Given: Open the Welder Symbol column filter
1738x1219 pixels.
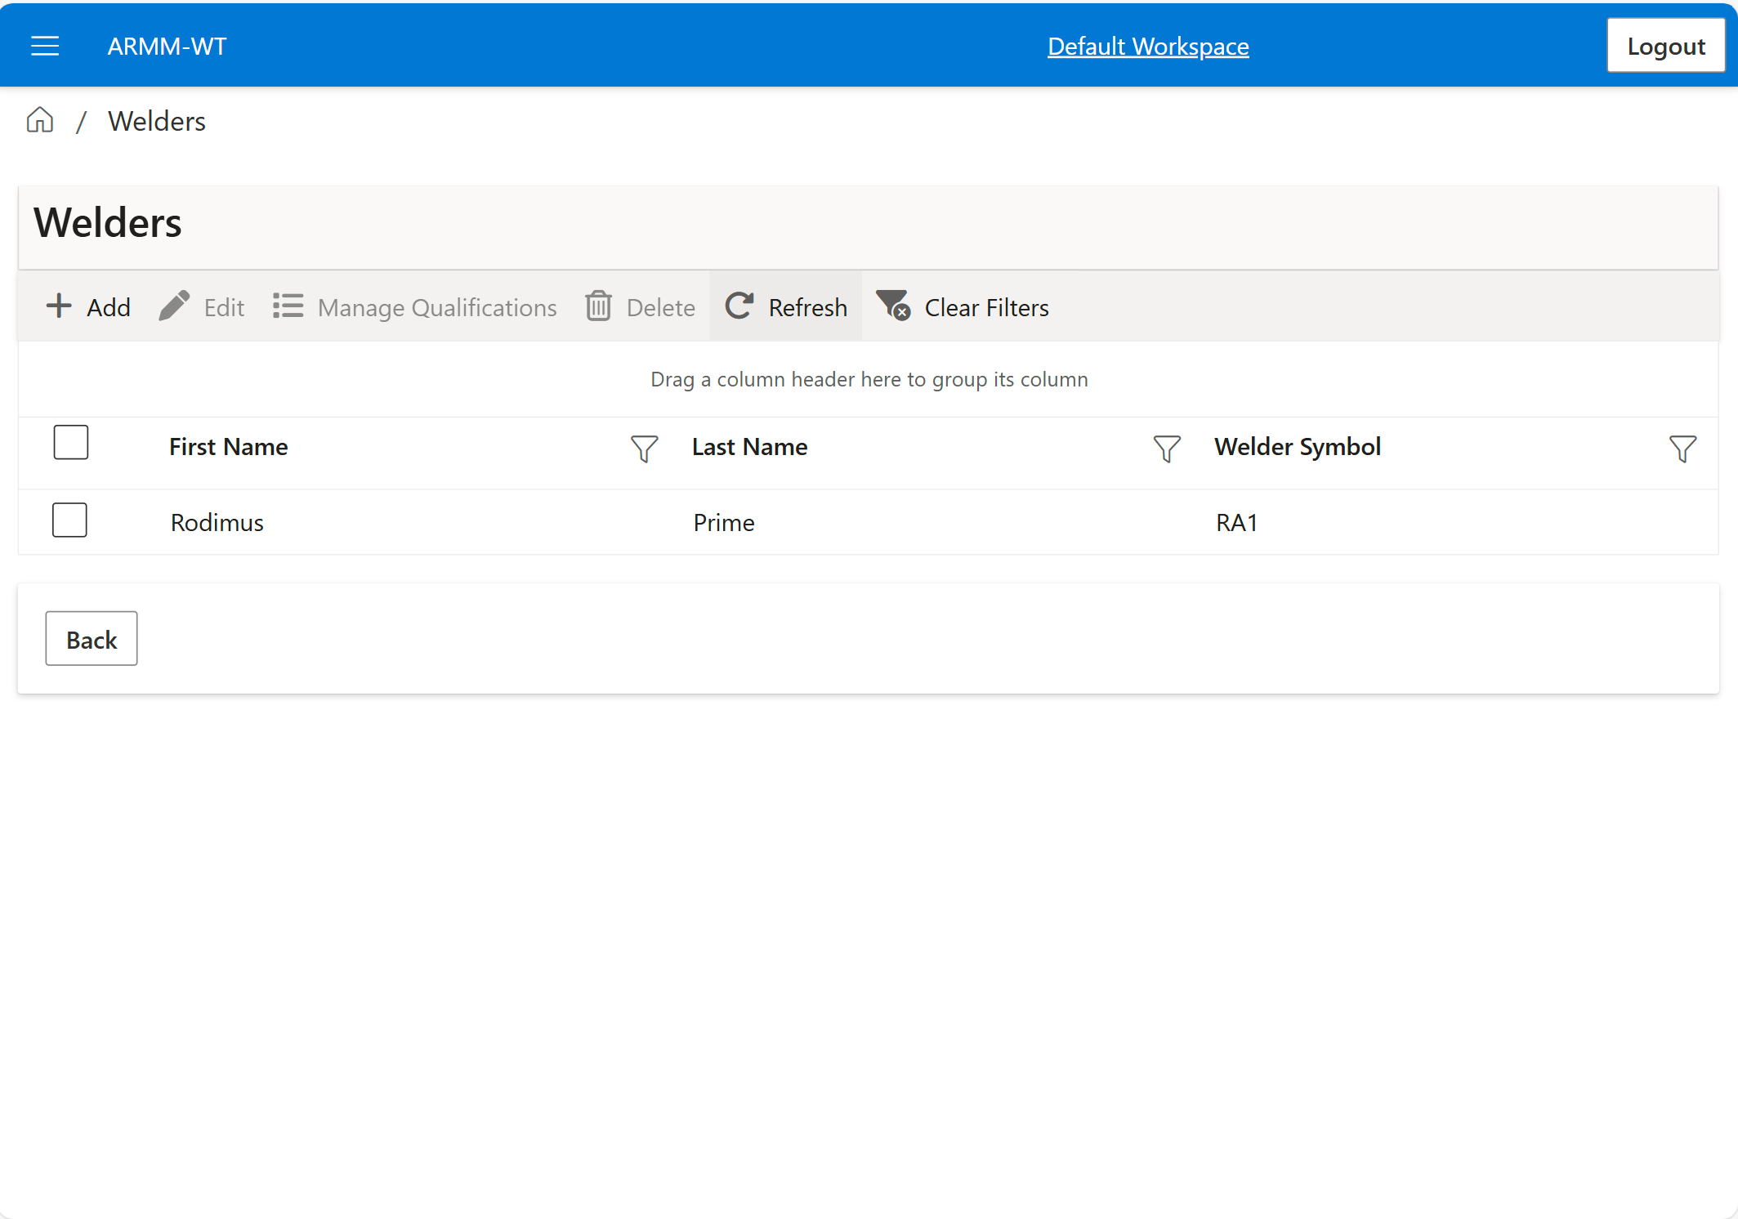Looking at the screenshot, I should click(x=1682, y=449).
